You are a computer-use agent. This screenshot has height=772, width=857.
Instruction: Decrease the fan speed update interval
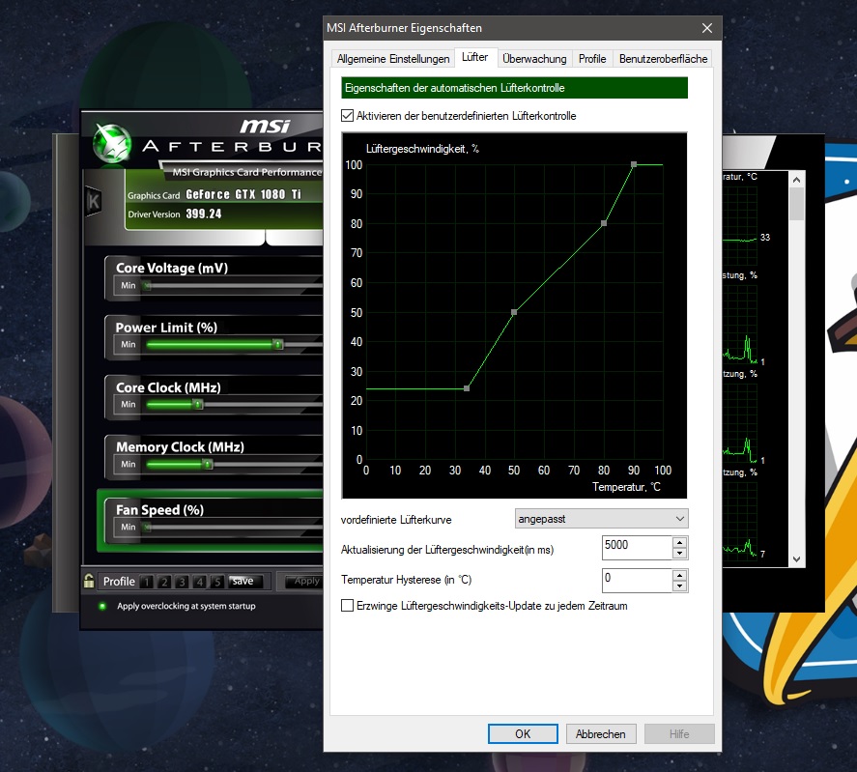click(679, 554)
